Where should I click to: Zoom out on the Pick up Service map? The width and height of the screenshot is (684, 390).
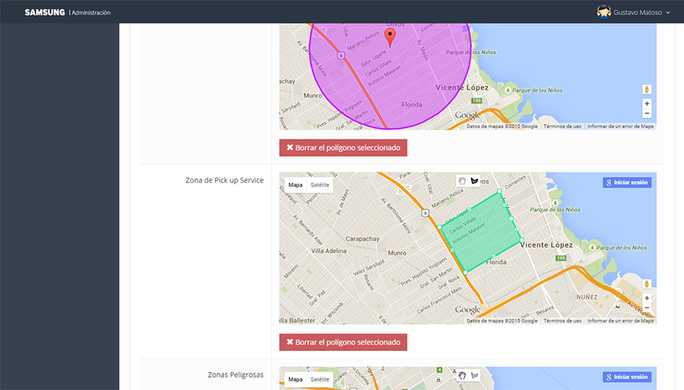pyautogui.click(x=647, y=307)
